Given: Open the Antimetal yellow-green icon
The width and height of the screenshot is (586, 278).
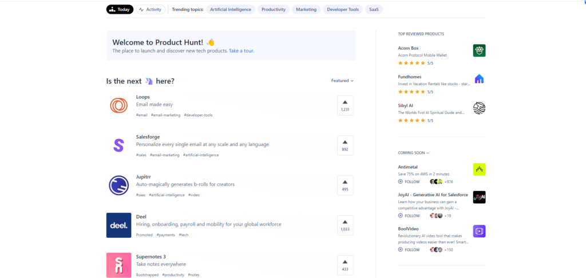Looking at the screenshot, I should click(479, 169).
